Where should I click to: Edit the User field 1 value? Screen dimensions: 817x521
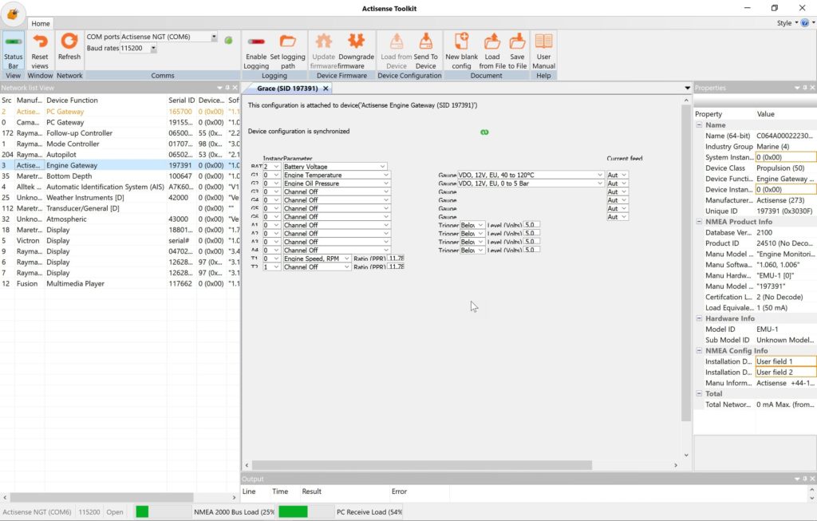click(786, 361)
